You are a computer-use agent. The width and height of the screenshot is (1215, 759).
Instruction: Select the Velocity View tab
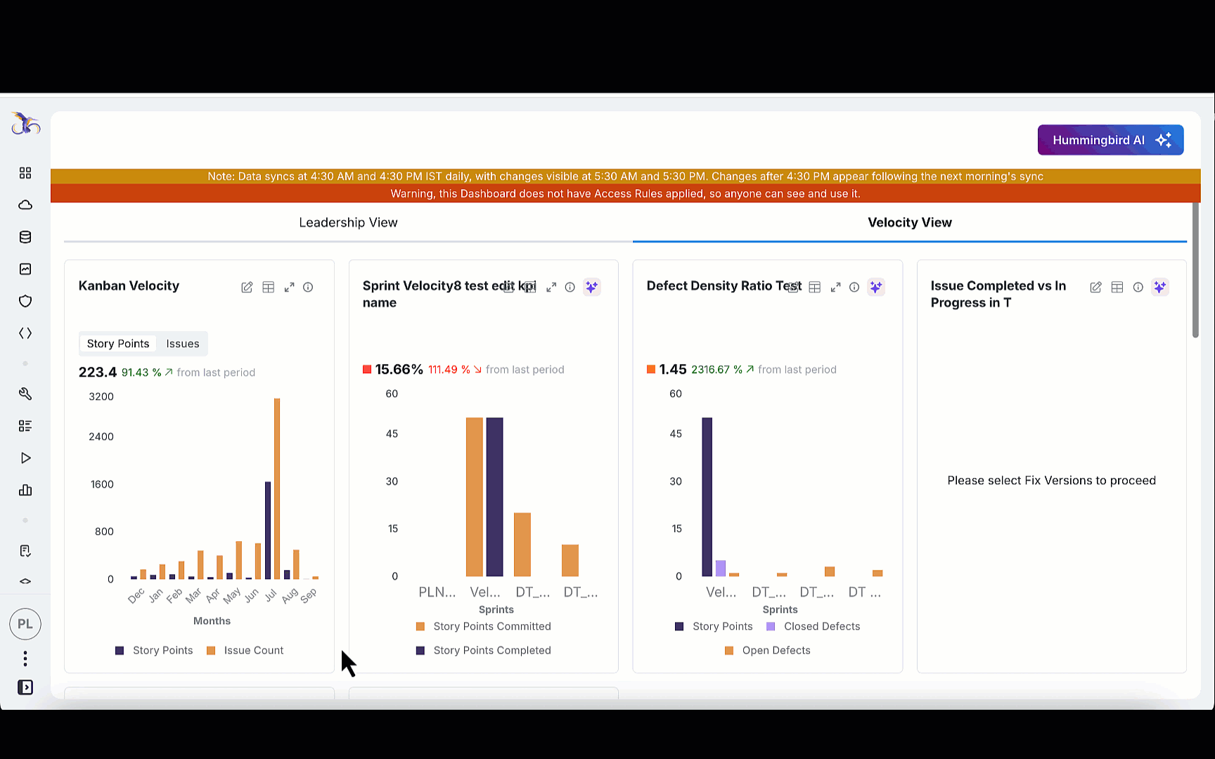pos(909,223)
